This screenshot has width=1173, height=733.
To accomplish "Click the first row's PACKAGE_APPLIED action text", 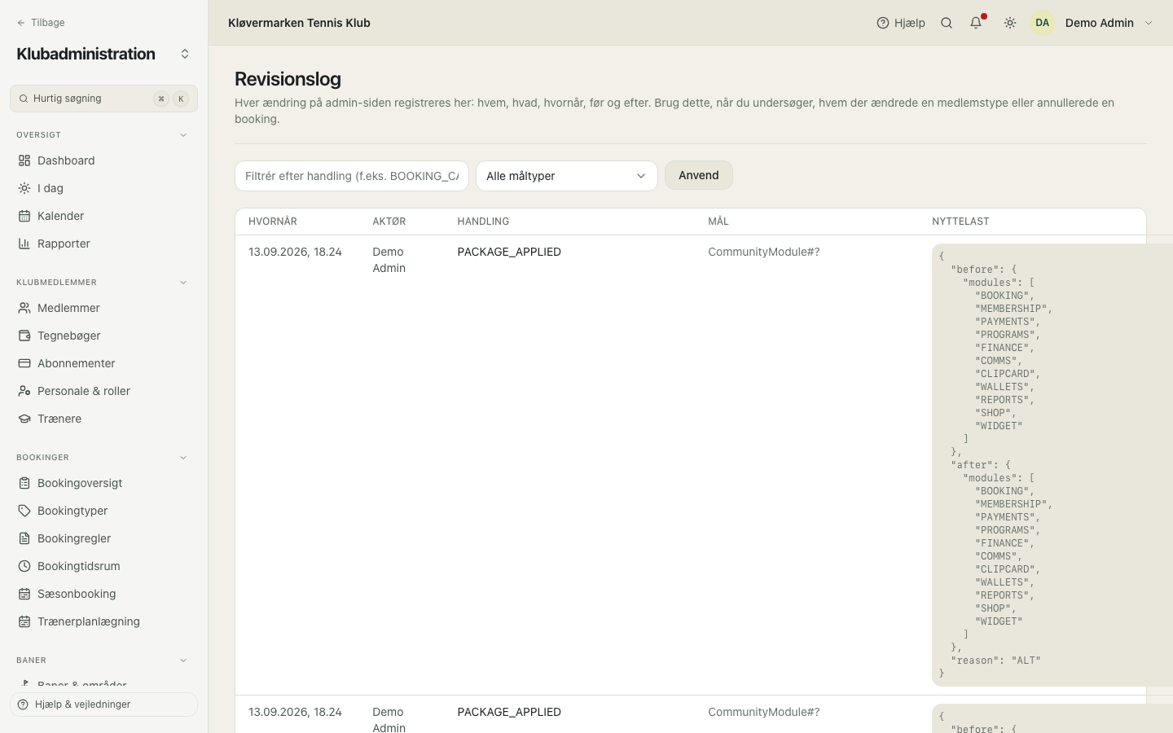I will click(509, 252).
